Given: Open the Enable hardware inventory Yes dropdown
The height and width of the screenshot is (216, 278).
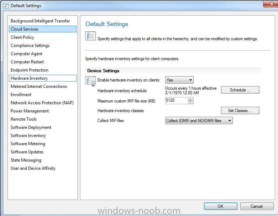Looking at the screenshot, I should pyautogui.click(x=179, y=80).
